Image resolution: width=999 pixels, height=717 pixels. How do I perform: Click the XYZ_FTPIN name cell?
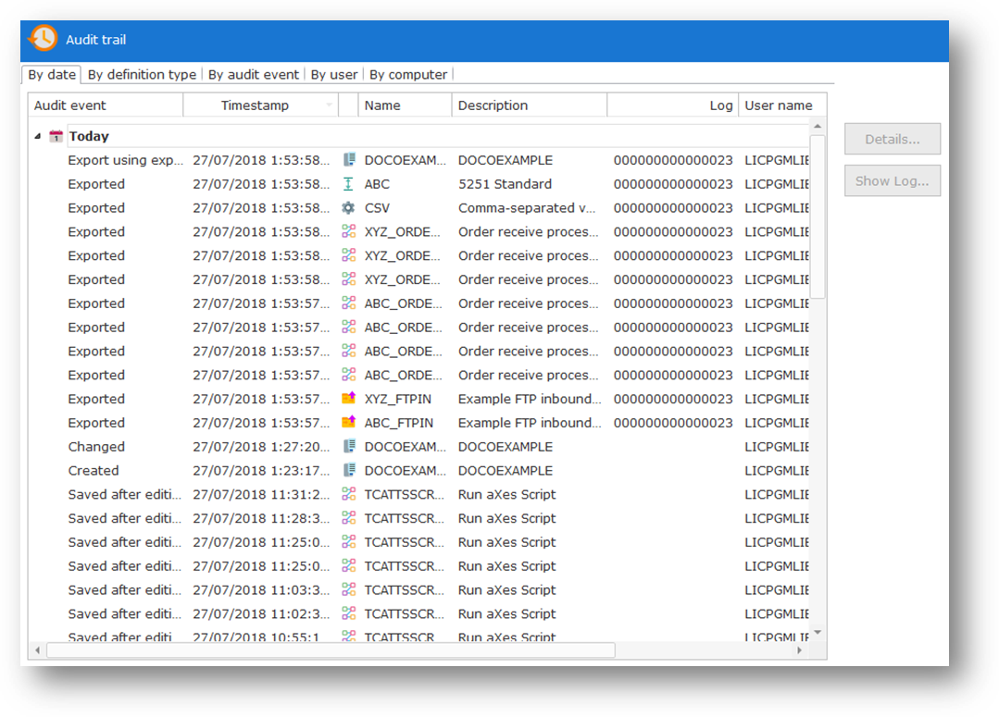coord(397,399)
